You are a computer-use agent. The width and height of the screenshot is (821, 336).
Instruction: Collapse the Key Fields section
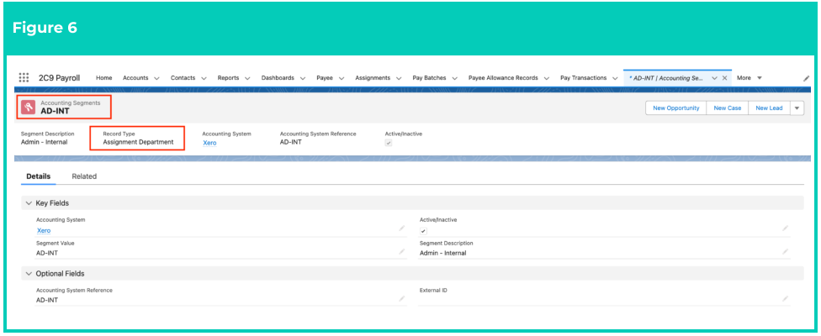[x=29, y=202]
